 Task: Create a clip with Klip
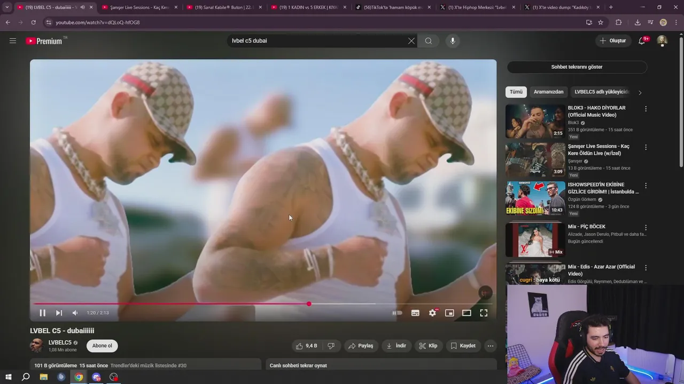428,346
